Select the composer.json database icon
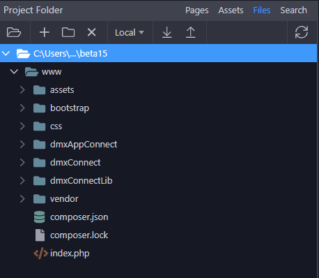The height and width of the screenshot is (278, 319). [40, 217]
